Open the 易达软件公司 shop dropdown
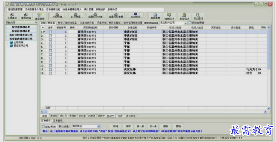This screenshot has height=142, width=276. pyautogui.click(x=185, y=23)
